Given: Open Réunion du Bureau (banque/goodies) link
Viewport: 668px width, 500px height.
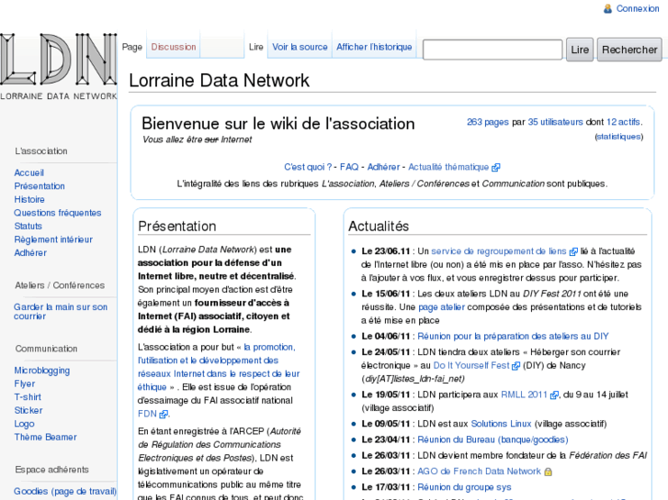Looking at the screenshot, I should [493, 439].
